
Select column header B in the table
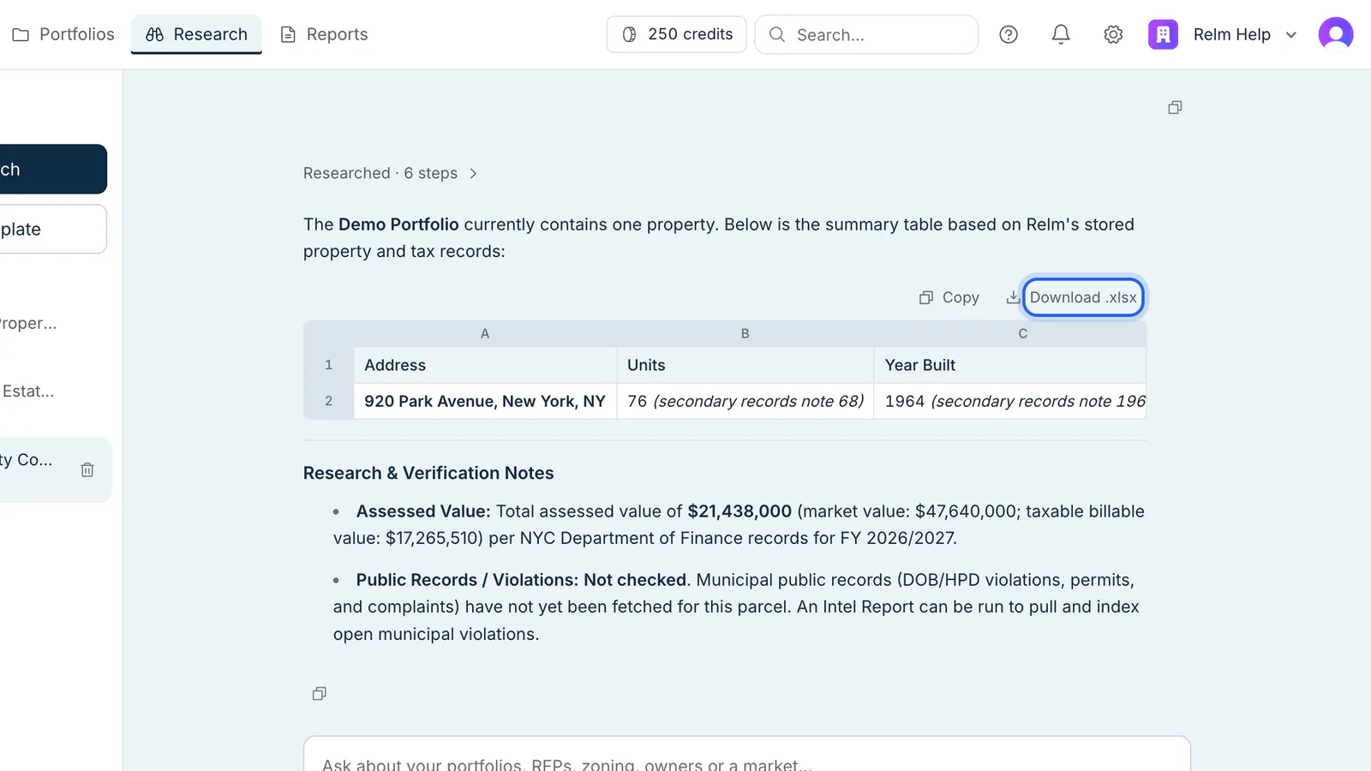(x=745, y=333)
